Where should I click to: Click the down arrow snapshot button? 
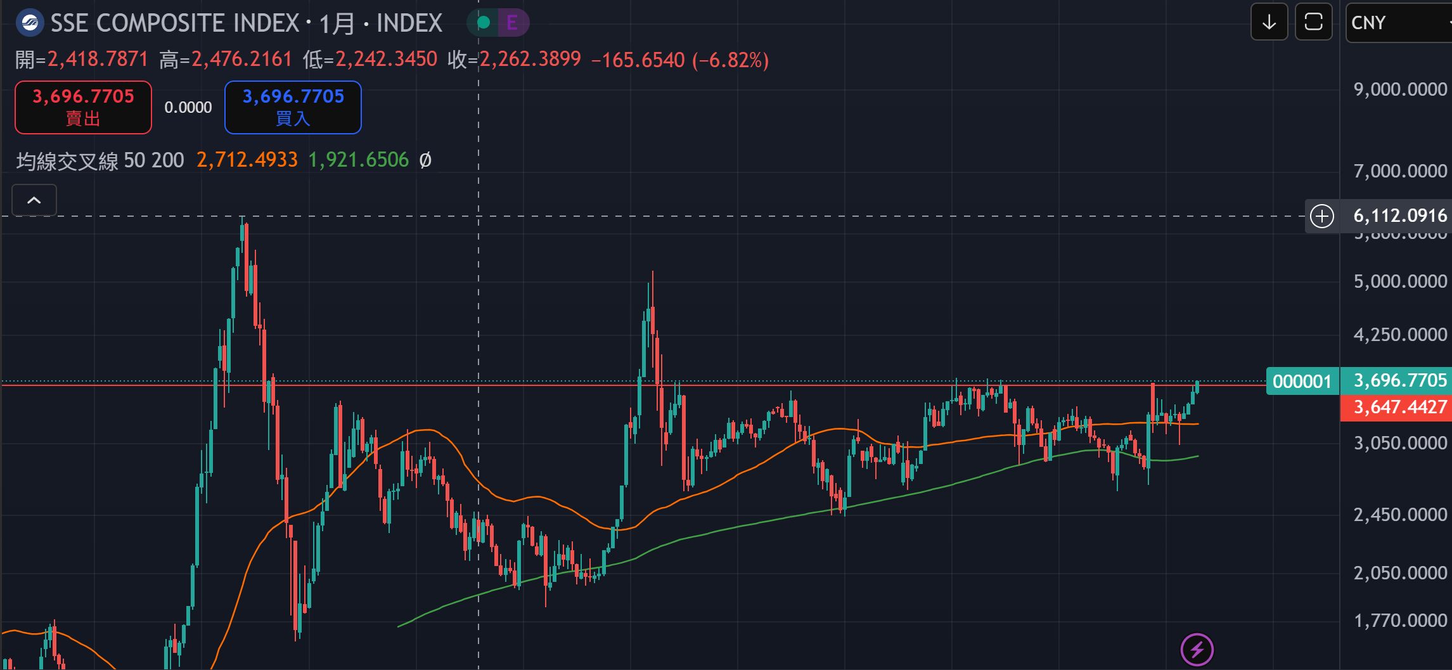click(x=1269, y=22)
